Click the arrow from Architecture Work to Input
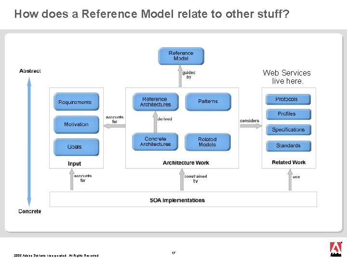 point(114,126)
